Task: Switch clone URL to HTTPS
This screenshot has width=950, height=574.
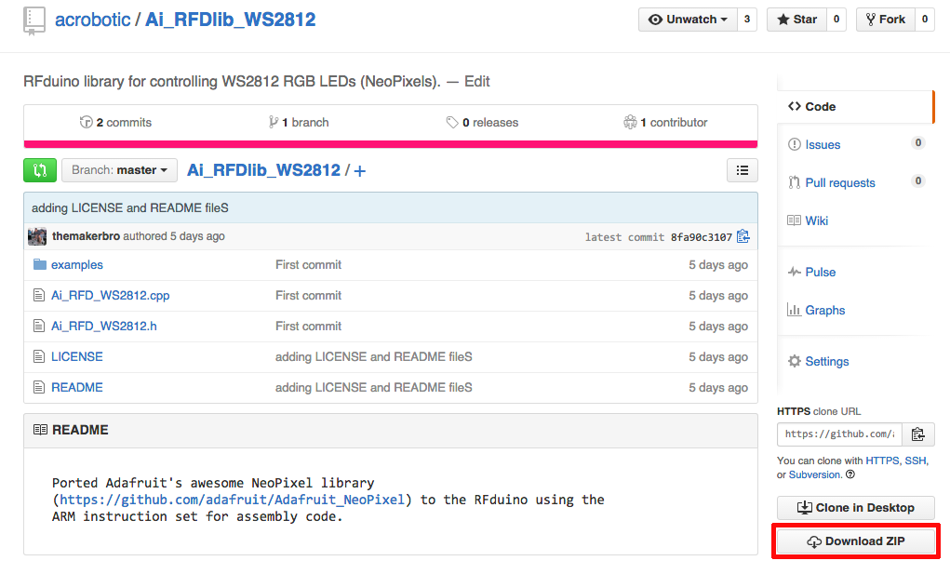Action: (x=882, y=461)
